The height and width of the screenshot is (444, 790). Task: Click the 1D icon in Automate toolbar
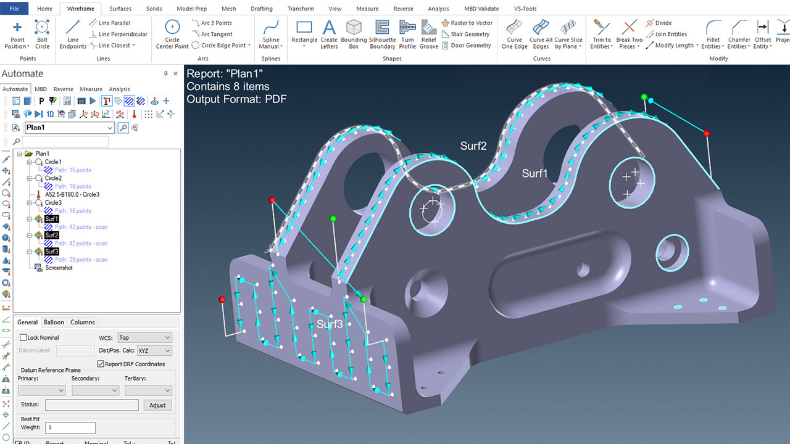(50, 115)
